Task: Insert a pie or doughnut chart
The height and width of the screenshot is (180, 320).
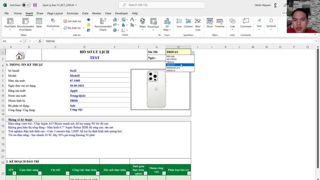Action: [x=115, y=30]
